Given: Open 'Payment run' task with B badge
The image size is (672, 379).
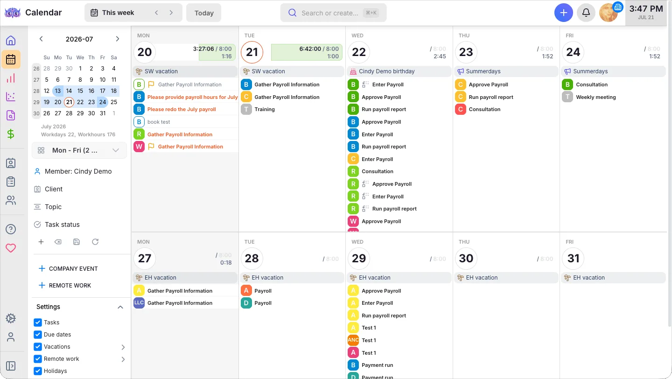Looking at the screenshot, I should 377,365.
